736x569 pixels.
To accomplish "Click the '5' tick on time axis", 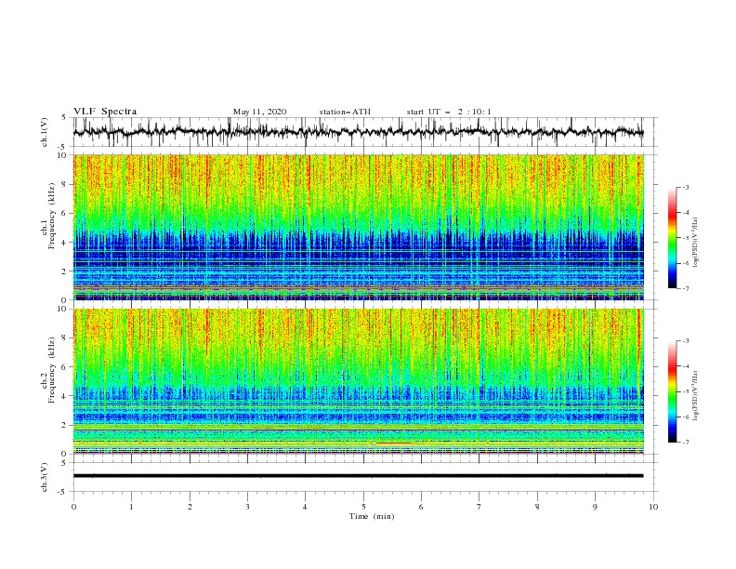I will 363,507.
